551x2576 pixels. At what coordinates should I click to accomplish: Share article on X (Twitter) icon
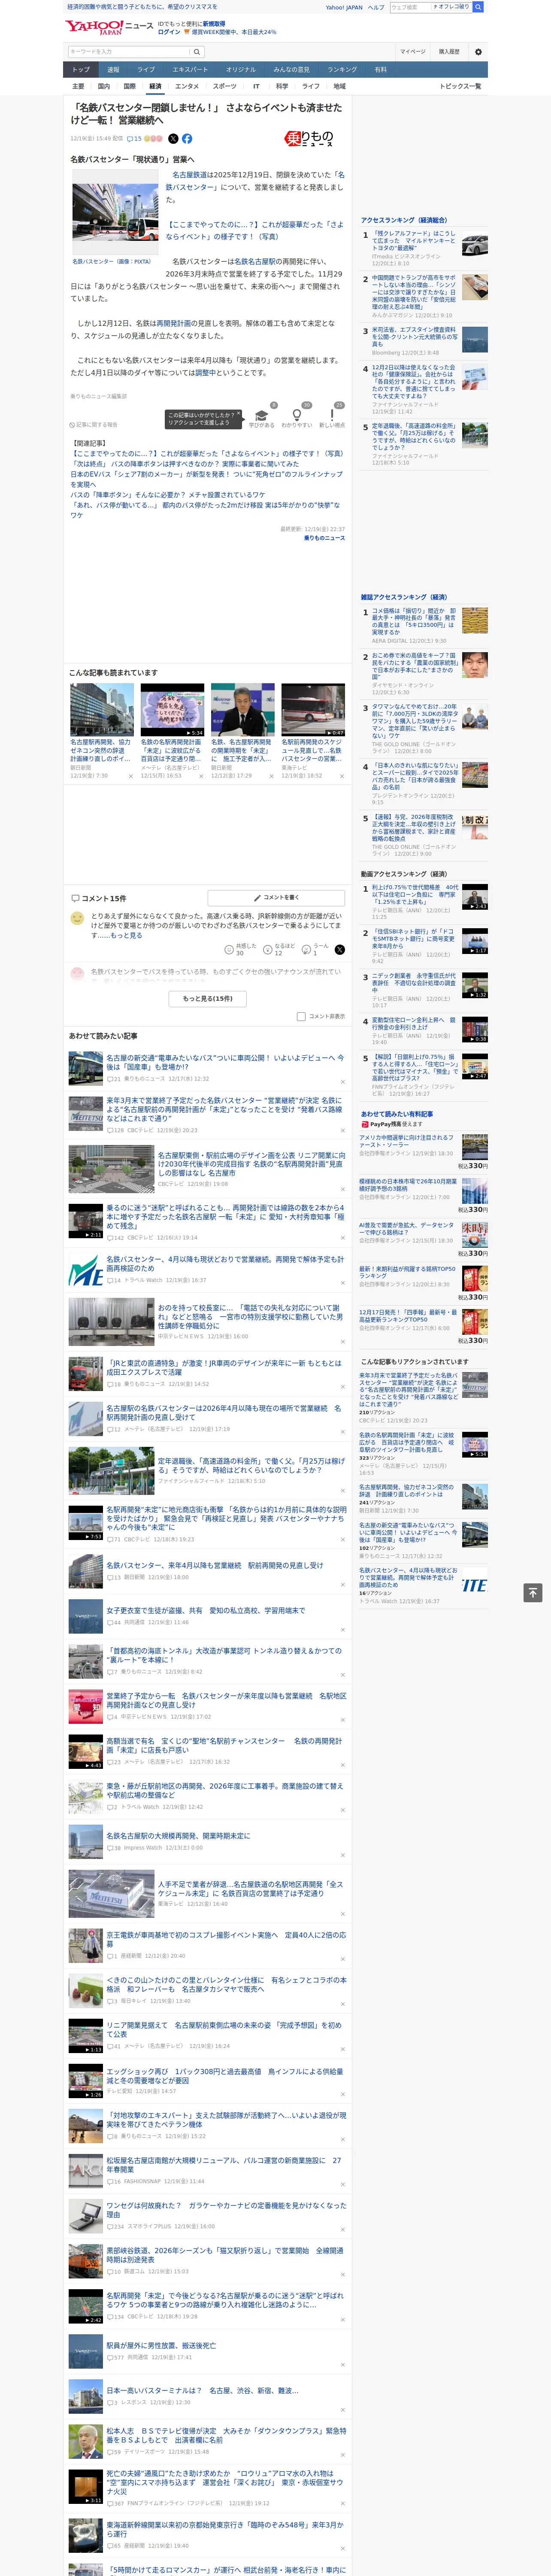point(173,139)
